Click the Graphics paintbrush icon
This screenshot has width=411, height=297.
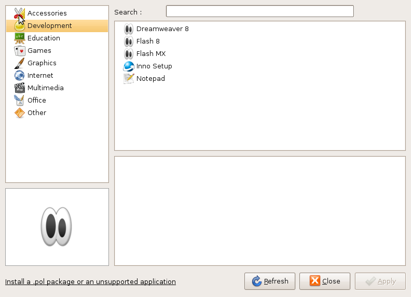pyautogui.click(x=19, y=63)
